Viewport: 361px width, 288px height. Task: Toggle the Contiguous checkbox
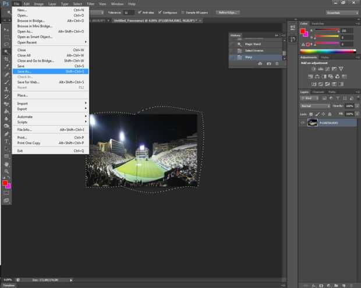[160, 12]
